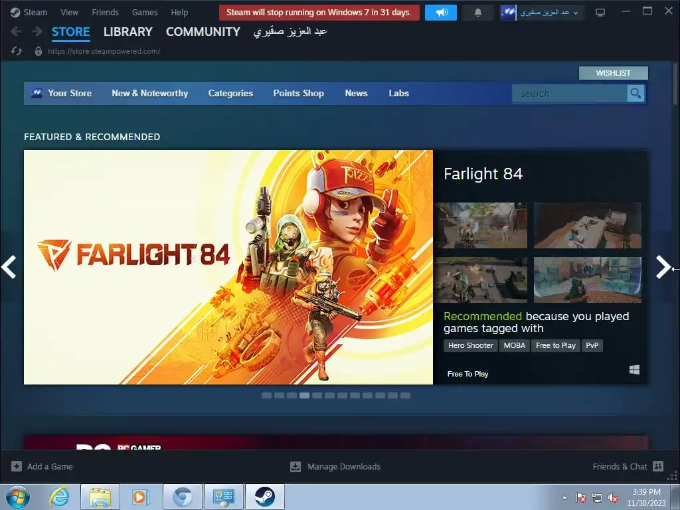
Task: Click the Steam taskbar icon
Action: pyautogui.click(x=264, y=497)
